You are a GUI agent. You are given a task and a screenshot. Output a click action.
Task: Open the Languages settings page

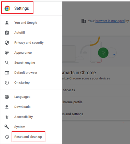click(x=22, y=97)
